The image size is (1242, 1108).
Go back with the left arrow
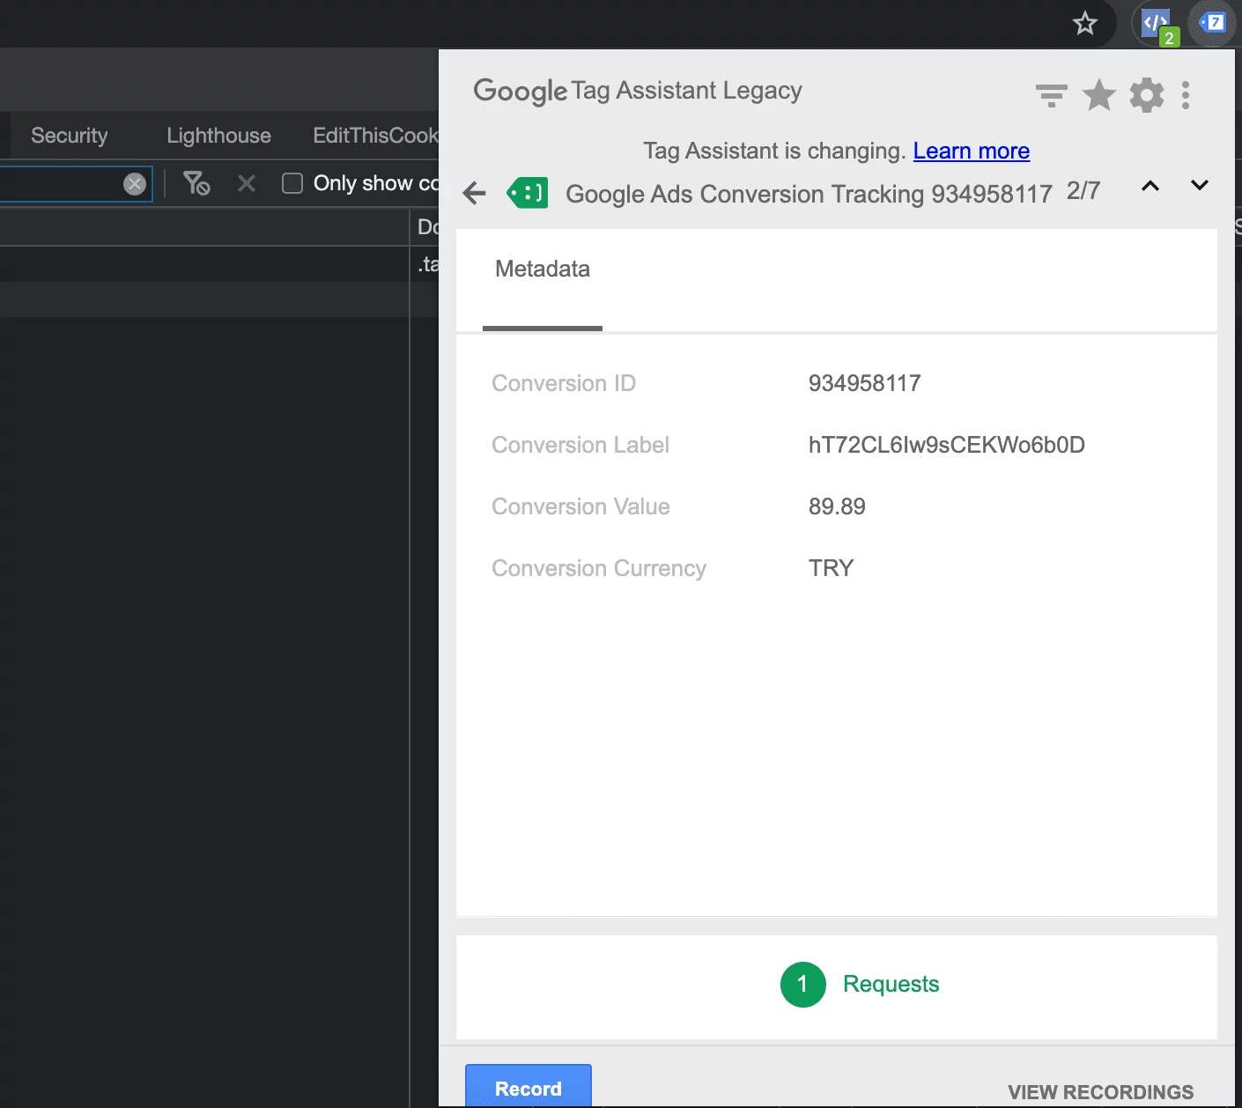(474, 193)
